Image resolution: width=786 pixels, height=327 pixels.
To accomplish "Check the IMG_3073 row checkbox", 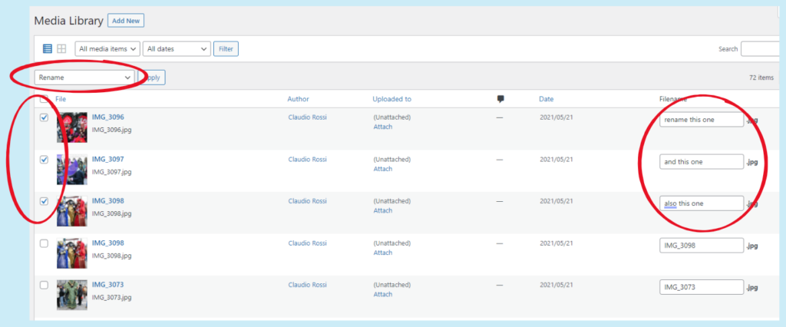I will [44, 285].
